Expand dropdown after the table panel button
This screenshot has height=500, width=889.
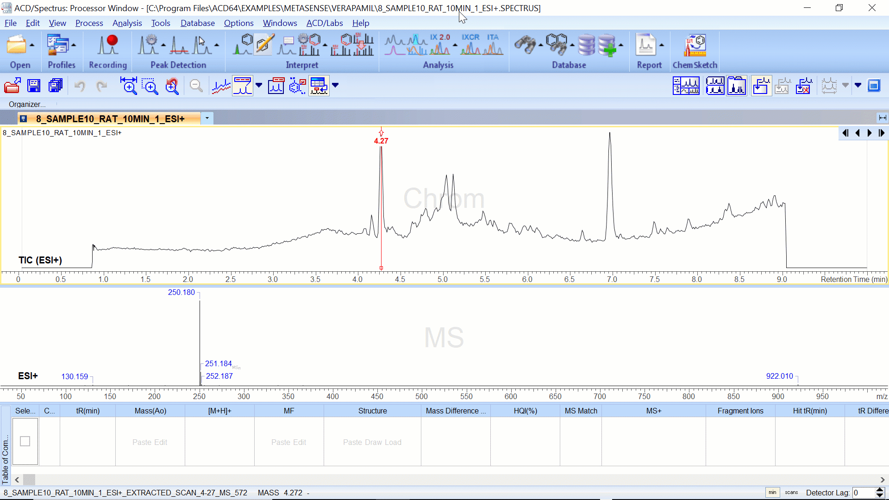pos(335,85)
